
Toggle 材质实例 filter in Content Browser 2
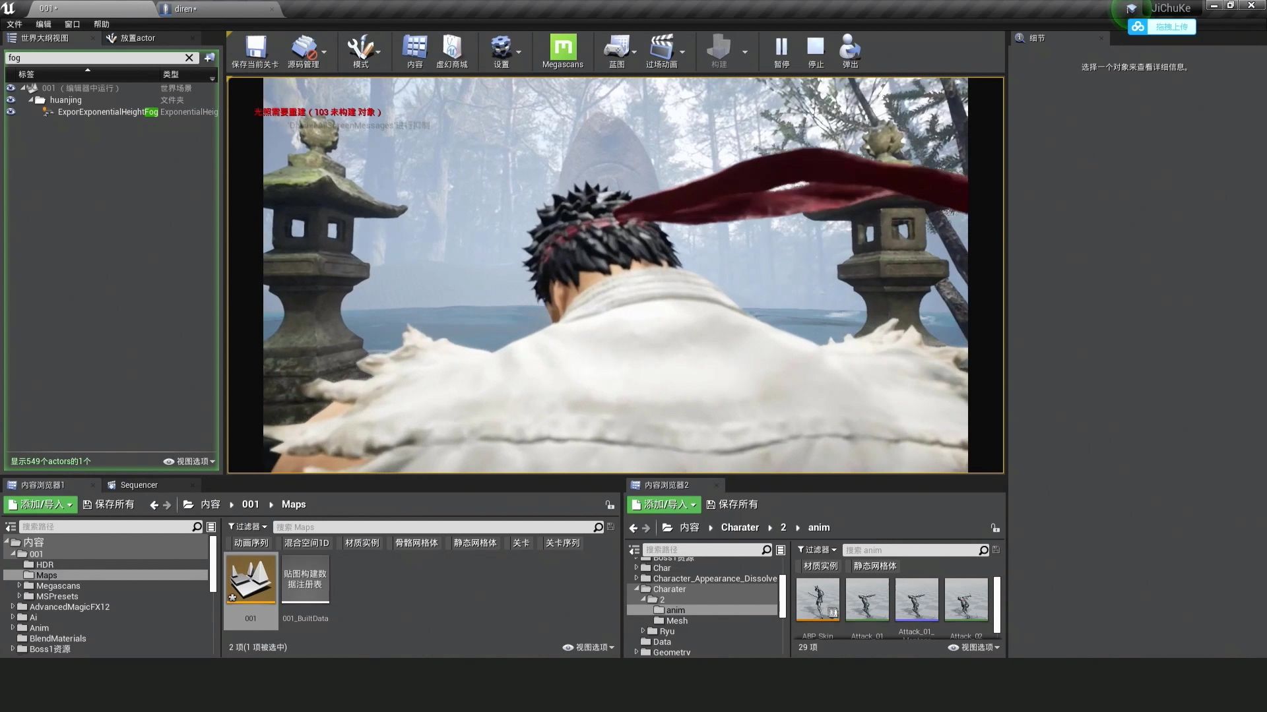[x=820, y=566]
